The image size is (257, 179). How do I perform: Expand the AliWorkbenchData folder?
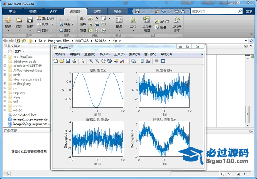tap(5, 70)
